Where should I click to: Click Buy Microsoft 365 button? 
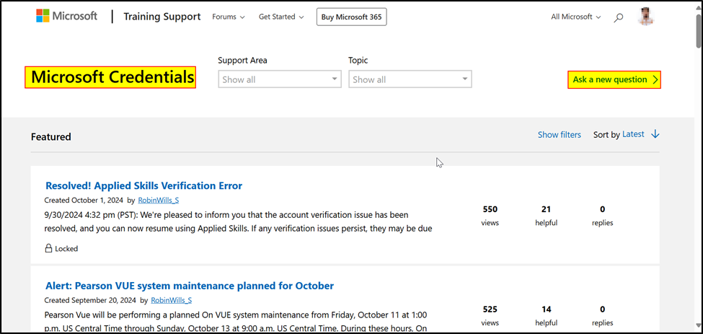351,17
